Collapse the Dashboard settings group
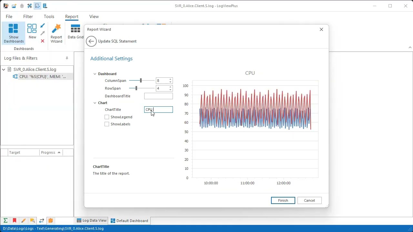The image size is (413, 232). point(95,74)
